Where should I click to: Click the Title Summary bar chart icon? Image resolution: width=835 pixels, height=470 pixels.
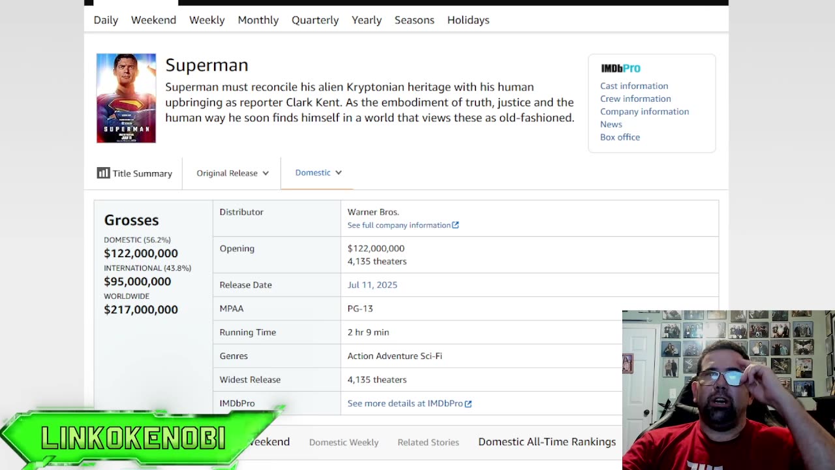click(103, 173)
